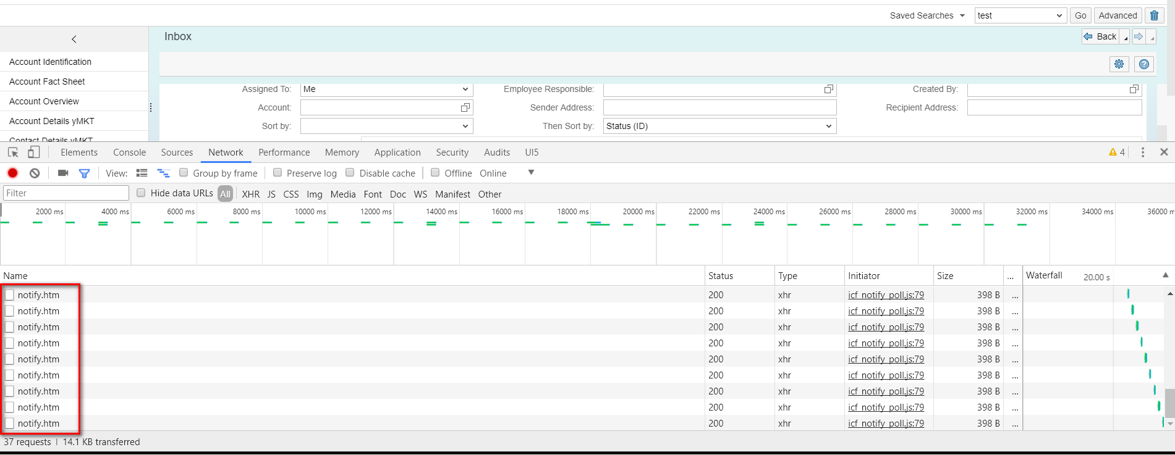
Task: Filter requests by XHR type
Action: click(x=251, y=194)
